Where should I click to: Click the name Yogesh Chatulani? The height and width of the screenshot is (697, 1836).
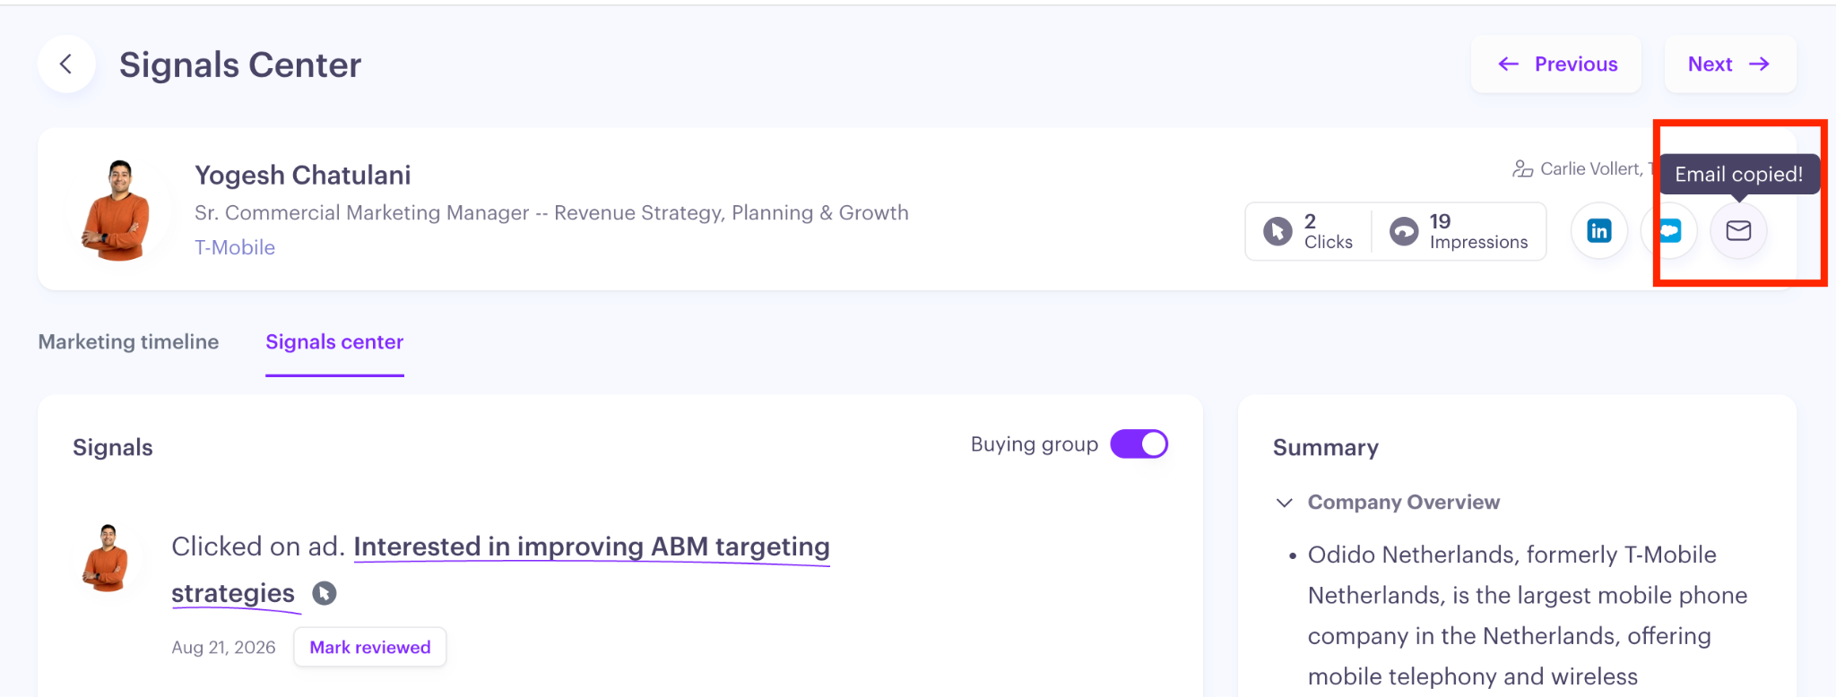303,175
